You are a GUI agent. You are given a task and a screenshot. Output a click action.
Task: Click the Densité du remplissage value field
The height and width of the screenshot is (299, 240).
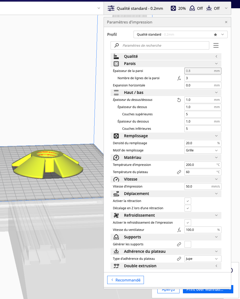[203, 143]
